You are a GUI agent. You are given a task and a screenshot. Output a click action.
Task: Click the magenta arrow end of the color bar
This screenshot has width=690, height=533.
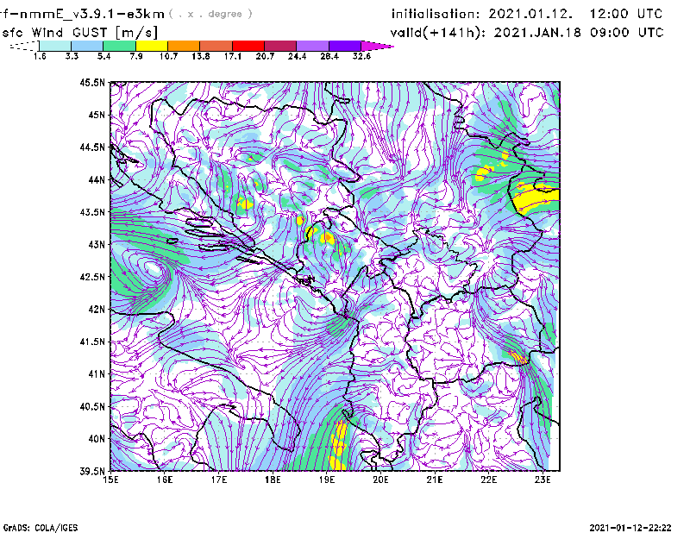pos(377,46)
